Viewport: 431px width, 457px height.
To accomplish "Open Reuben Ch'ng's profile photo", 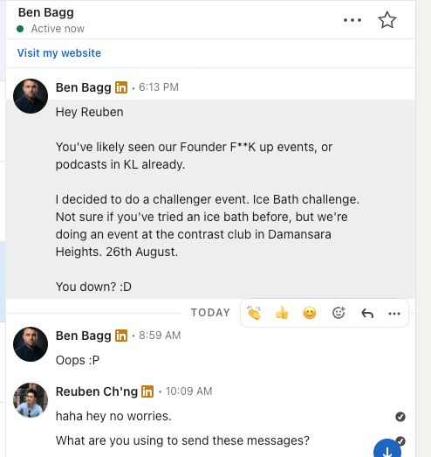I will coord(31,400).
